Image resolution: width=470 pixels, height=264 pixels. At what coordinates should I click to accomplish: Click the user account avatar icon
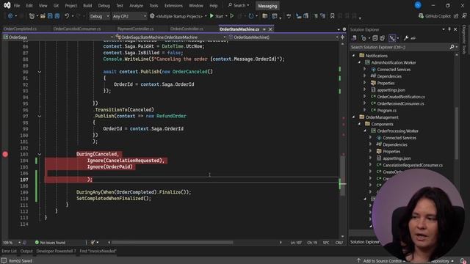point(418,5)
